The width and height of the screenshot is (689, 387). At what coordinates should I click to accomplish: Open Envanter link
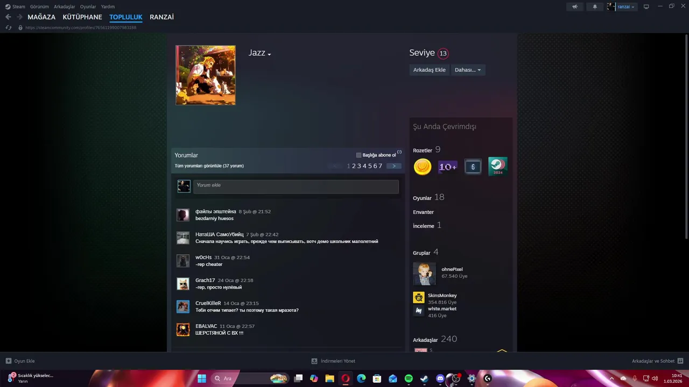[423, 212]
